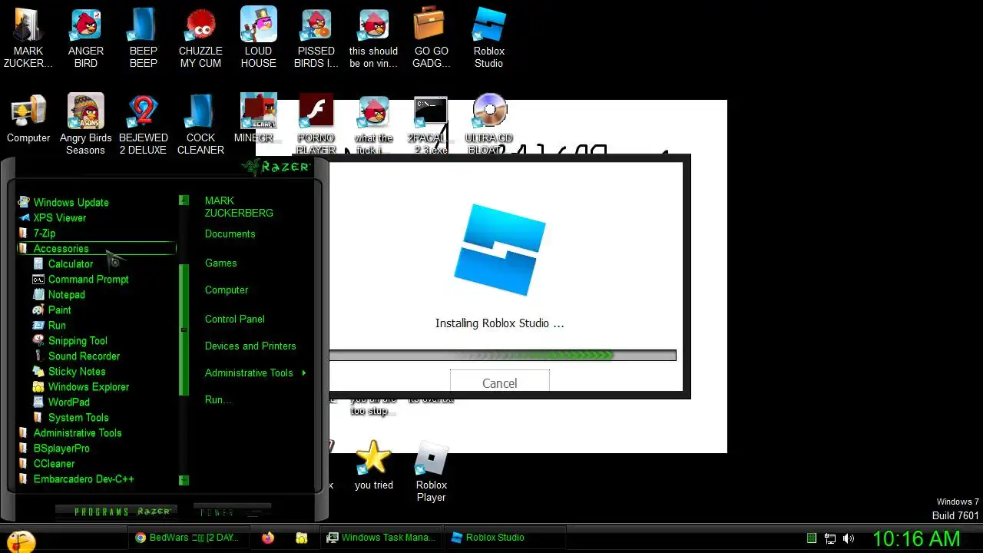Screen dimensions: 983x553
Task: Click the Power button in Start menu
Action: [232, 512]
